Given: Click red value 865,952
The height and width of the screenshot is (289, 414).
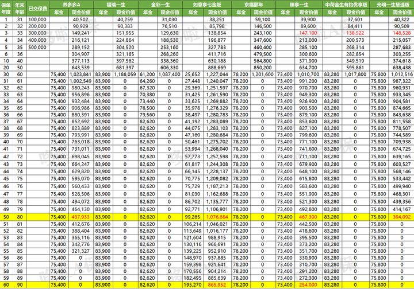Looking at the screenshot, I should (217, 285).
